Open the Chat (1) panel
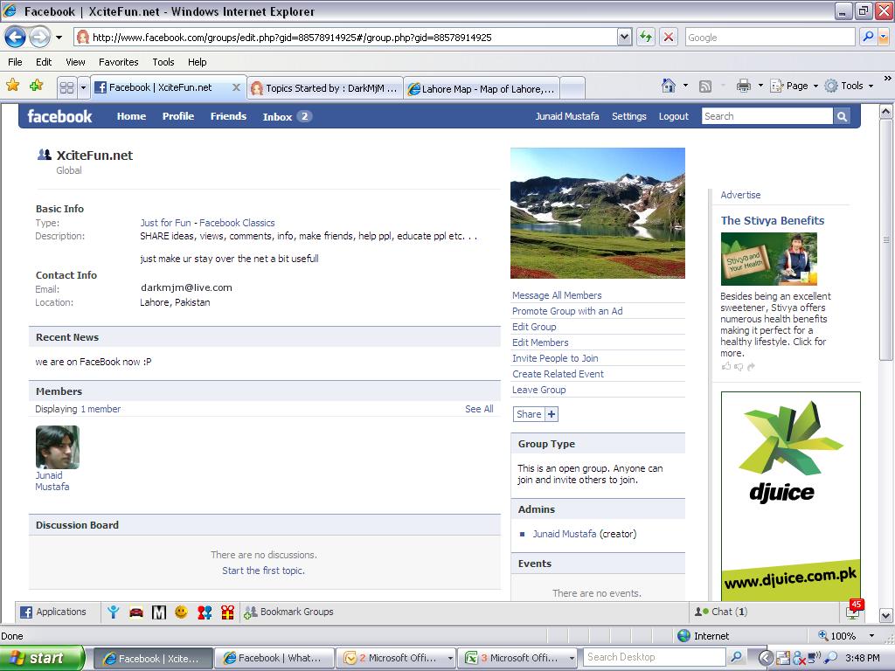Screen dimensions: 895x671 coord(721,612)
